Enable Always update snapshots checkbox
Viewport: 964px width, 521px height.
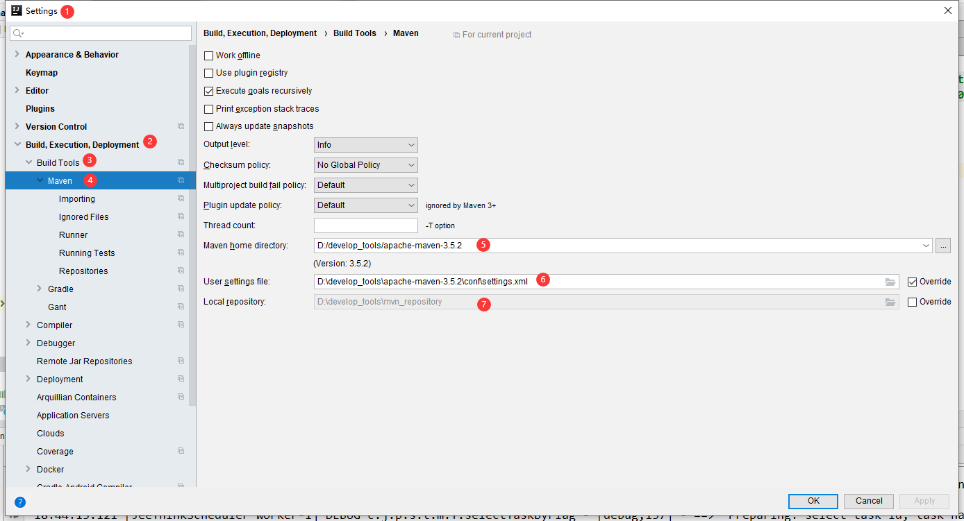[208, 126]
